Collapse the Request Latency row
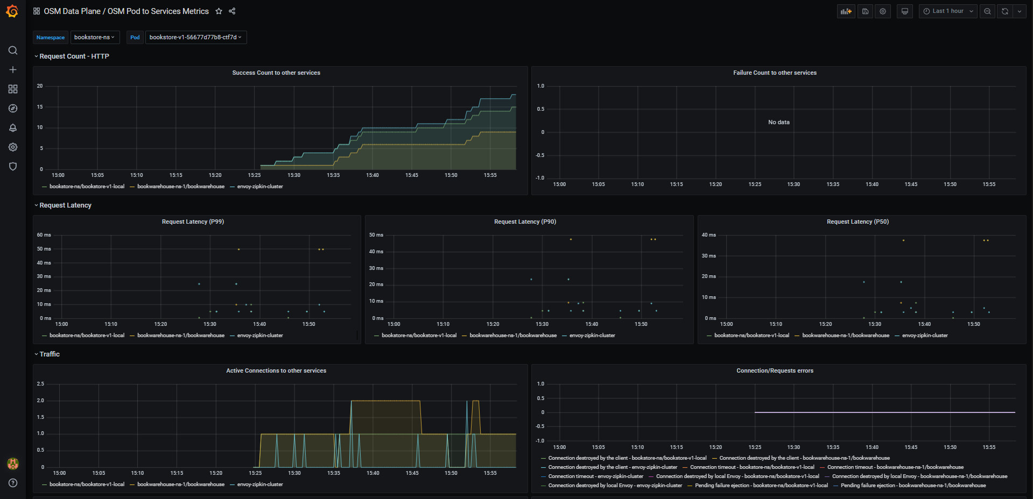The height and width of the screenshot is (499, 1033). (65, 205)
